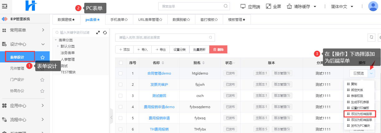Open the 清除缓存 dropdown
The height and width of the screenshot is (133, 381).
pyautogui.click(x=301, y=7)
